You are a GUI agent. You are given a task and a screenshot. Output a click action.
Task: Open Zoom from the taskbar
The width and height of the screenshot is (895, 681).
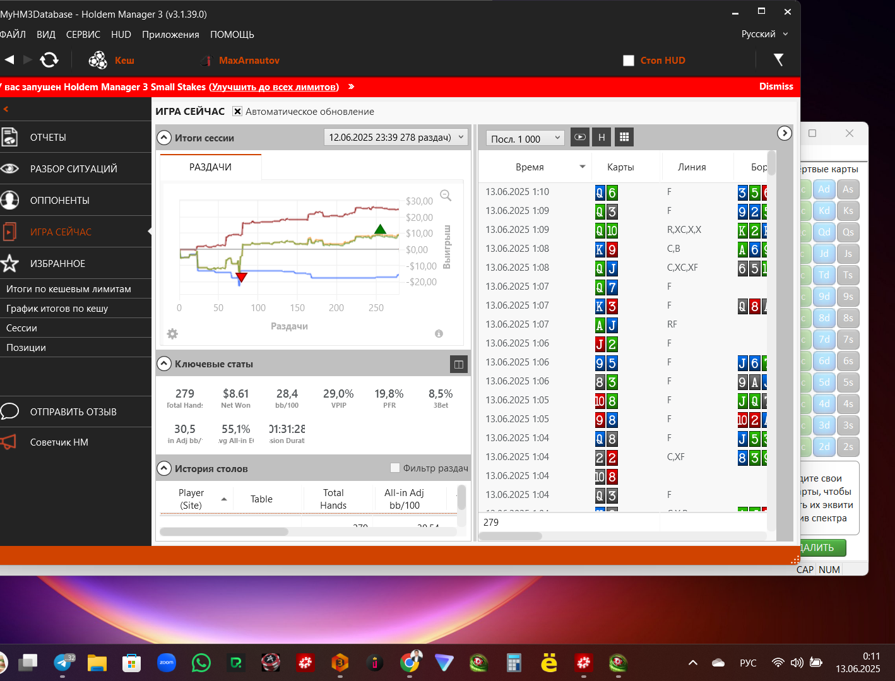167,663
